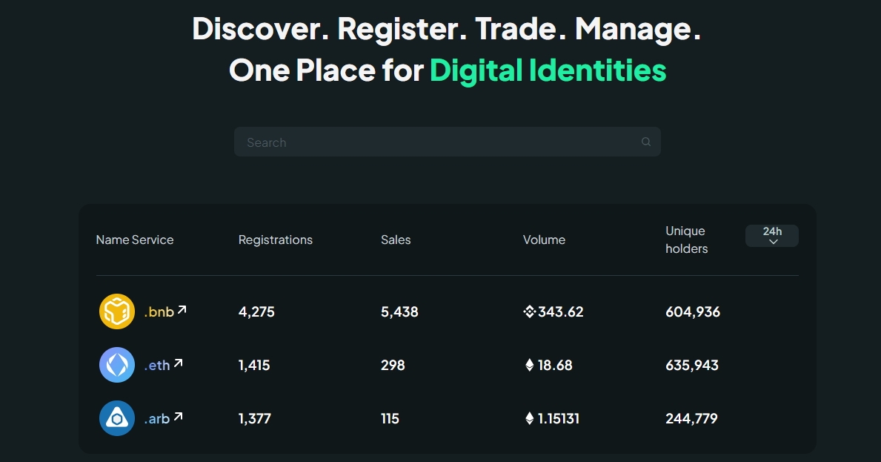Click the chevron inside the 24h selector
881x462 pixels.
coord(774,241)
